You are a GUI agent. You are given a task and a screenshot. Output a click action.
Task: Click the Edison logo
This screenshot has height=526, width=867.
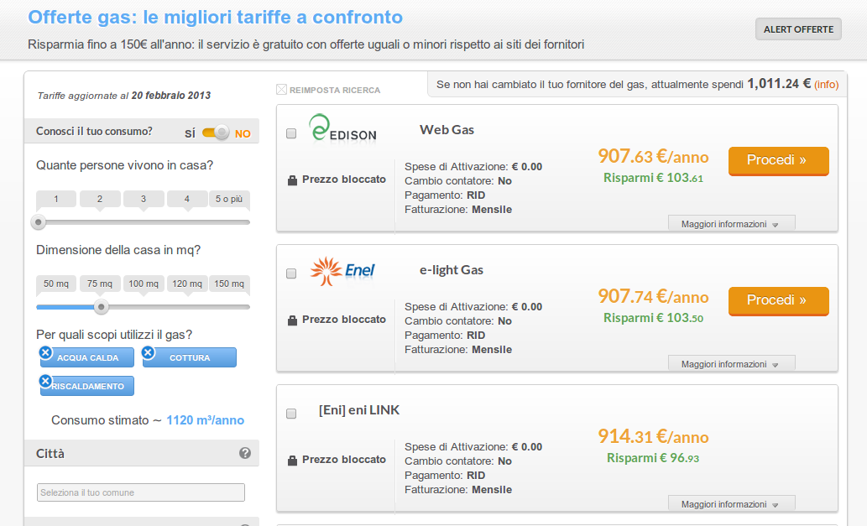point(342,128)
